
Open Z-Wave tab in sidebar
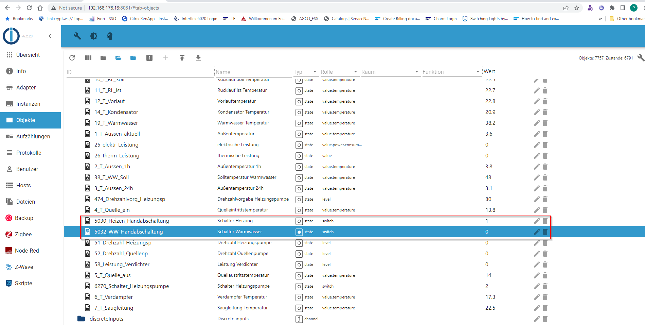coord(30,267)
